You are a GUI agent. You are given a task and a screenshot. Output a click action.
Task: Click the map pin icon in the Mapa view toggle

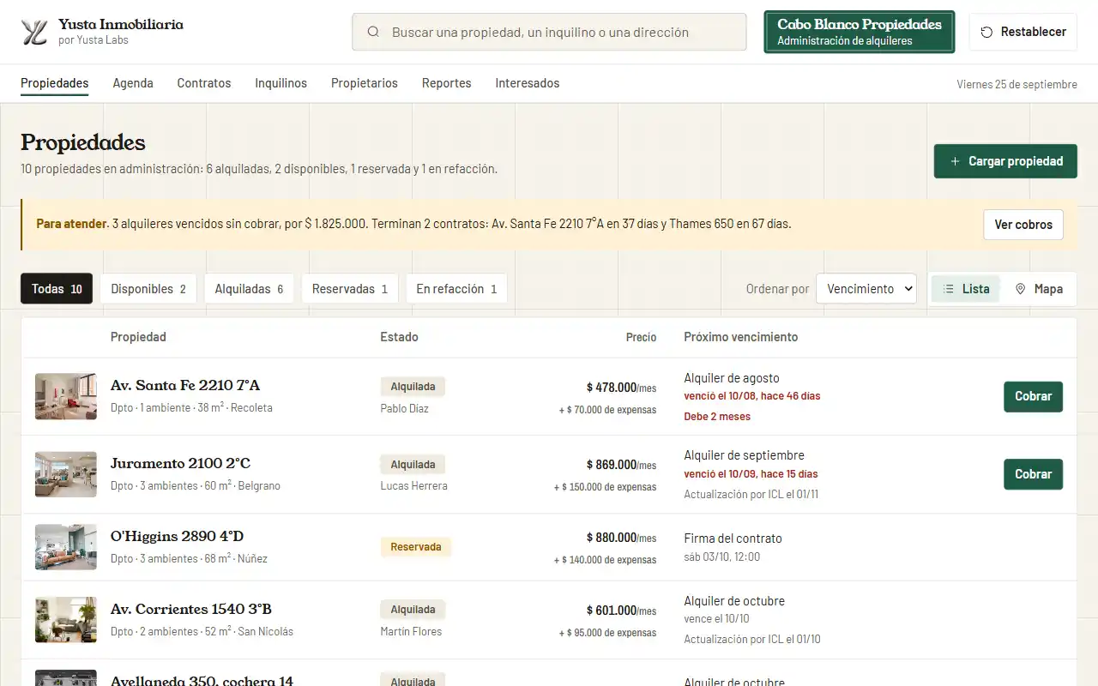point(1020,289)
